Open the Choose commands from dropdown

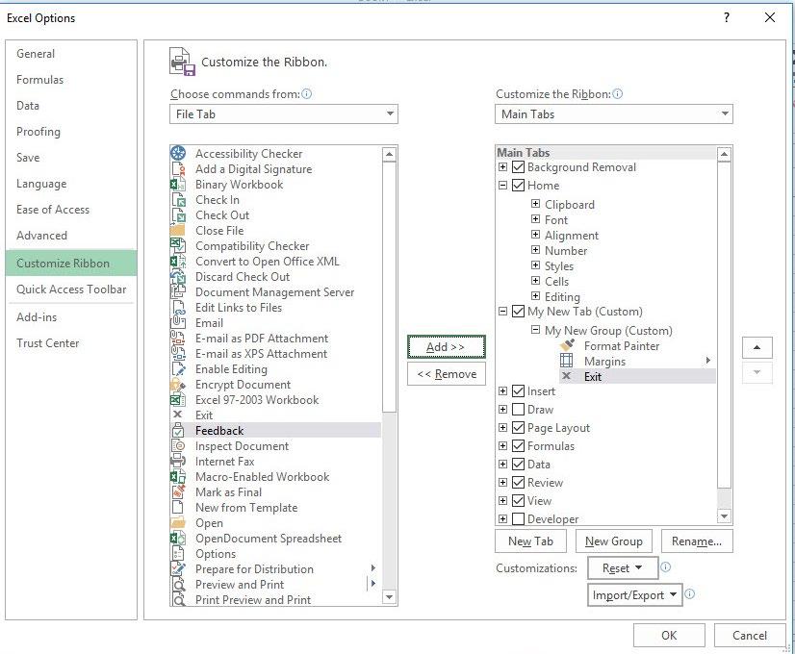(283, 114)
